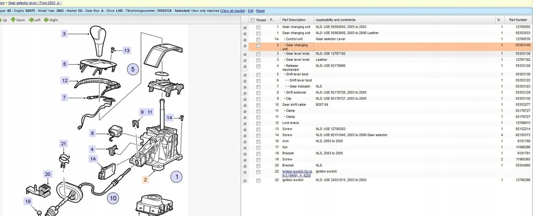Check the box for Control unit 12790576
The image size is (533, 216).
[x=258, y=39]
